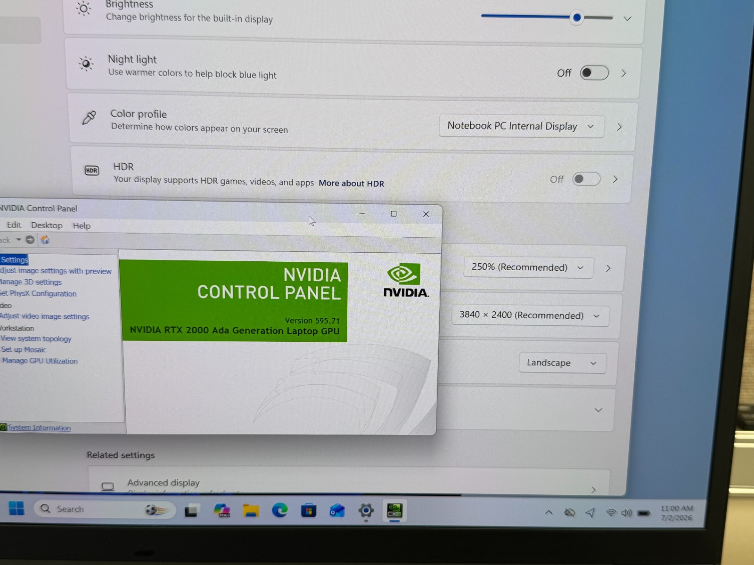This screenshot has width=754, height=565.
Task: Click the volume speaker tray icon
Action: coord(626,513)
